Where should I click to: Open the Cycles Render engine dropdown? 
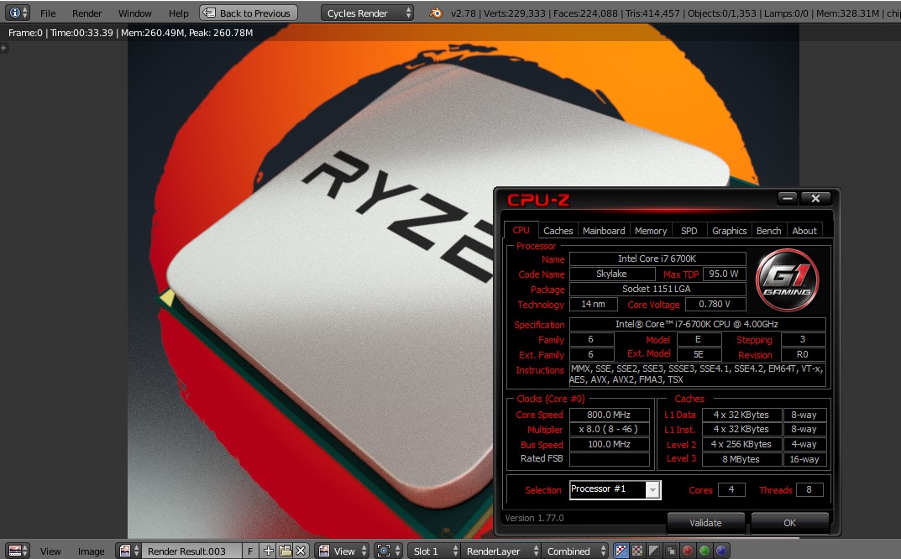coord(367,13)
